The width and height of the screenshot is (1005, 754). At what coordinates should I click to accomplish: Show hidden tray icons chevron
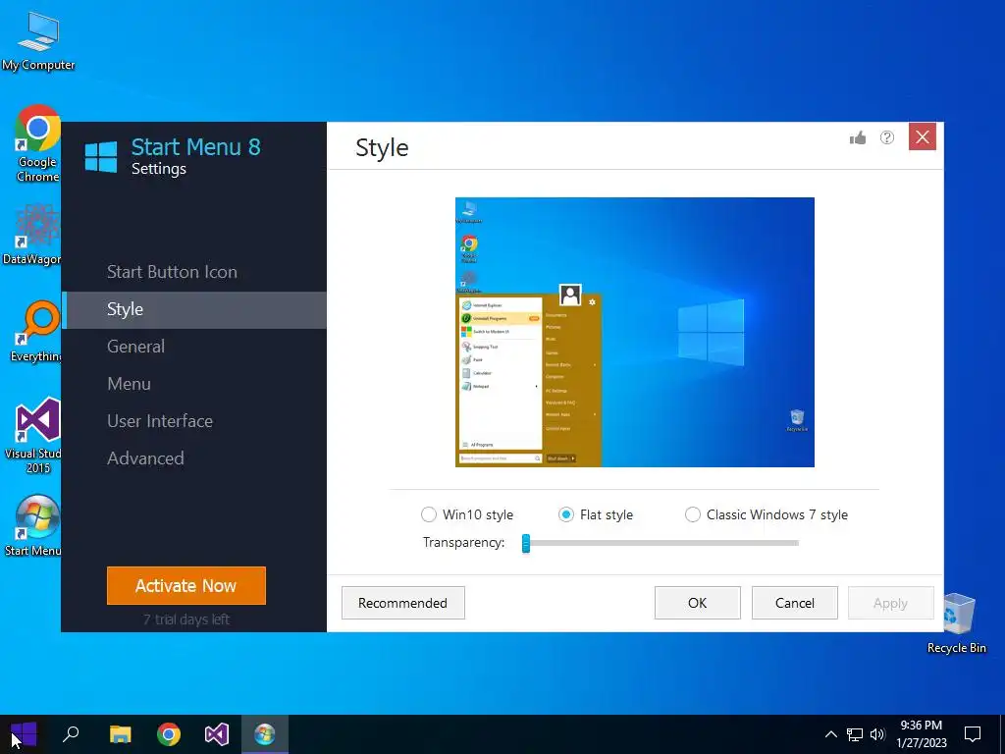tap(830, 734)
